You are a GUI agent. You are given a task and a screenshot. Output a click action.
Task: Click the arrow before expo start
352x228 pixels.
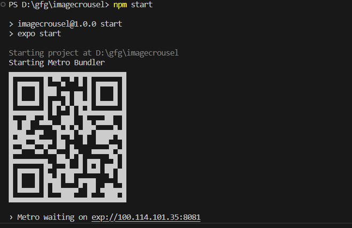(11, 34)
